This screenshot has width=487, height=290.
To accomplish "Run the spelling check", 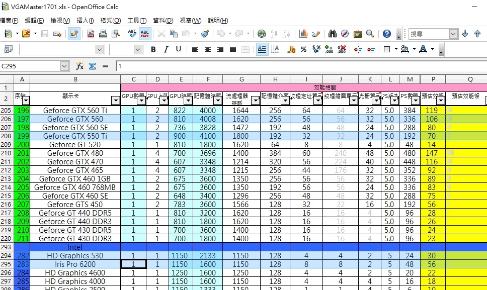I will tap(132, 34).
